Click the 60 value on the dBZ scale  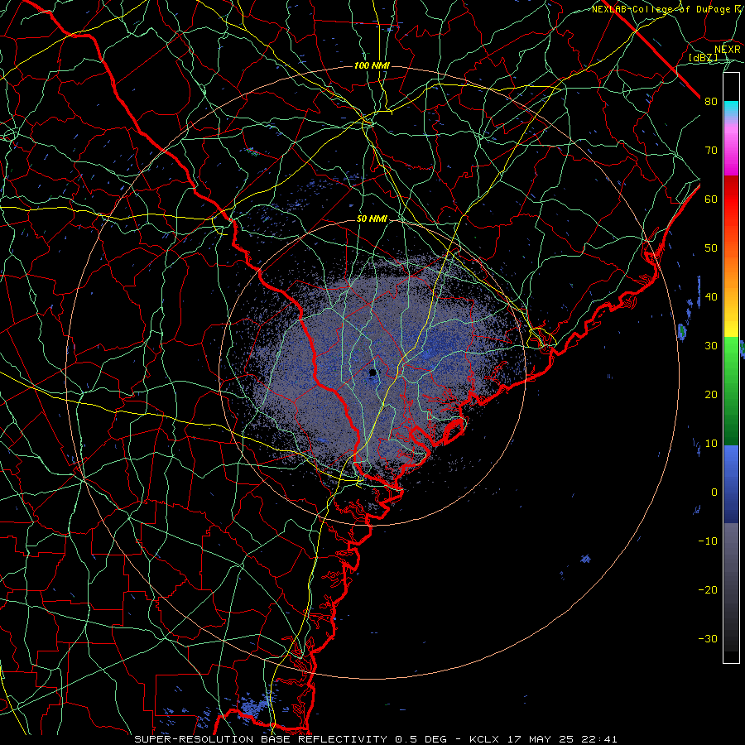(x=711, y=199)
